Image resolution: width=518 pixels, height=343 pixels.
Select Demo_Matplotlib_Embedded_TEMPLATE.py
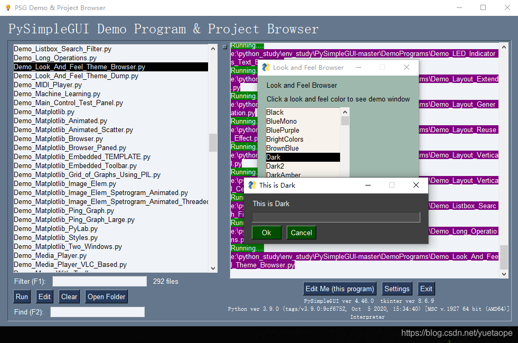(111, 157)
